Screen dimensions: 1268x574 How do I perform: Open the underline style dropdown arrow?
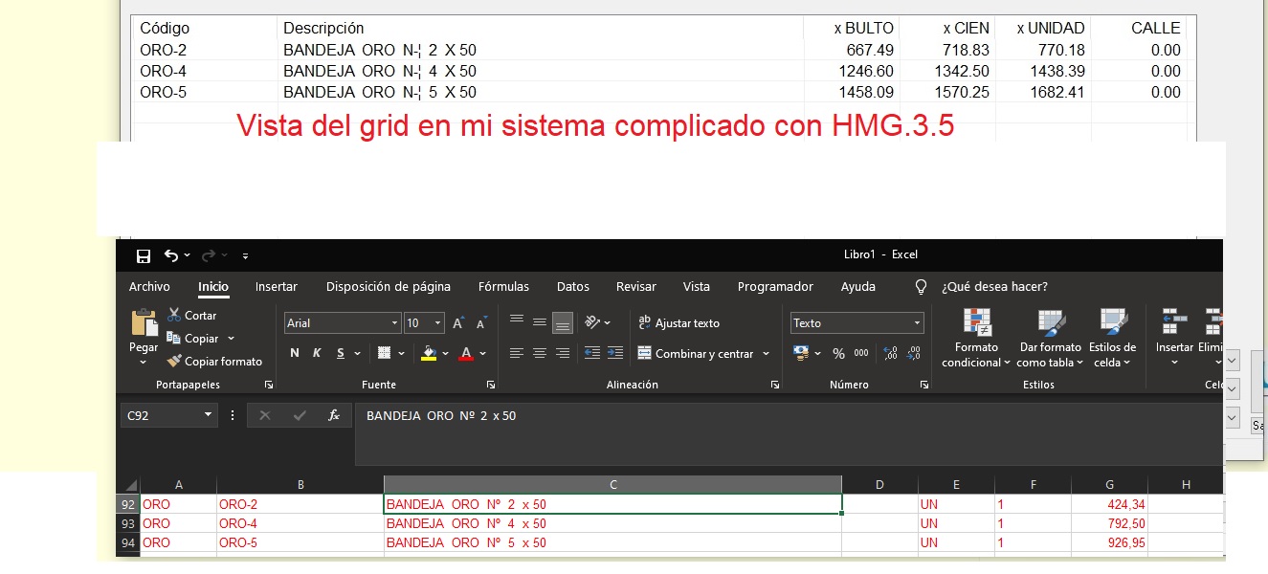pos(357,353)
